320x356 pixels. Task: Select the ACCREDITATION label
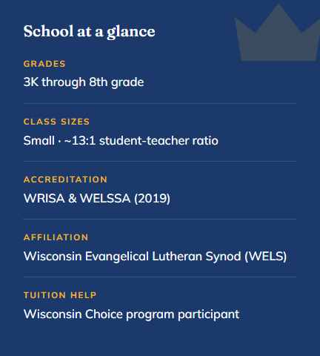pyautogui.click(x=65, y=179)
